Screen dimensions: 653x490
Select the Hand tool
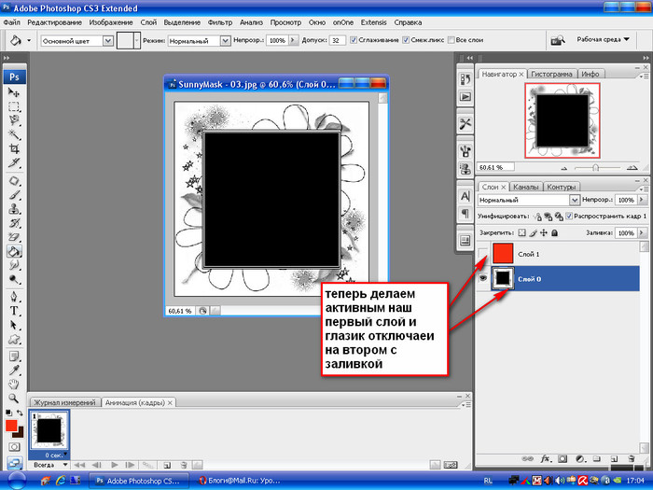point(14,385)
